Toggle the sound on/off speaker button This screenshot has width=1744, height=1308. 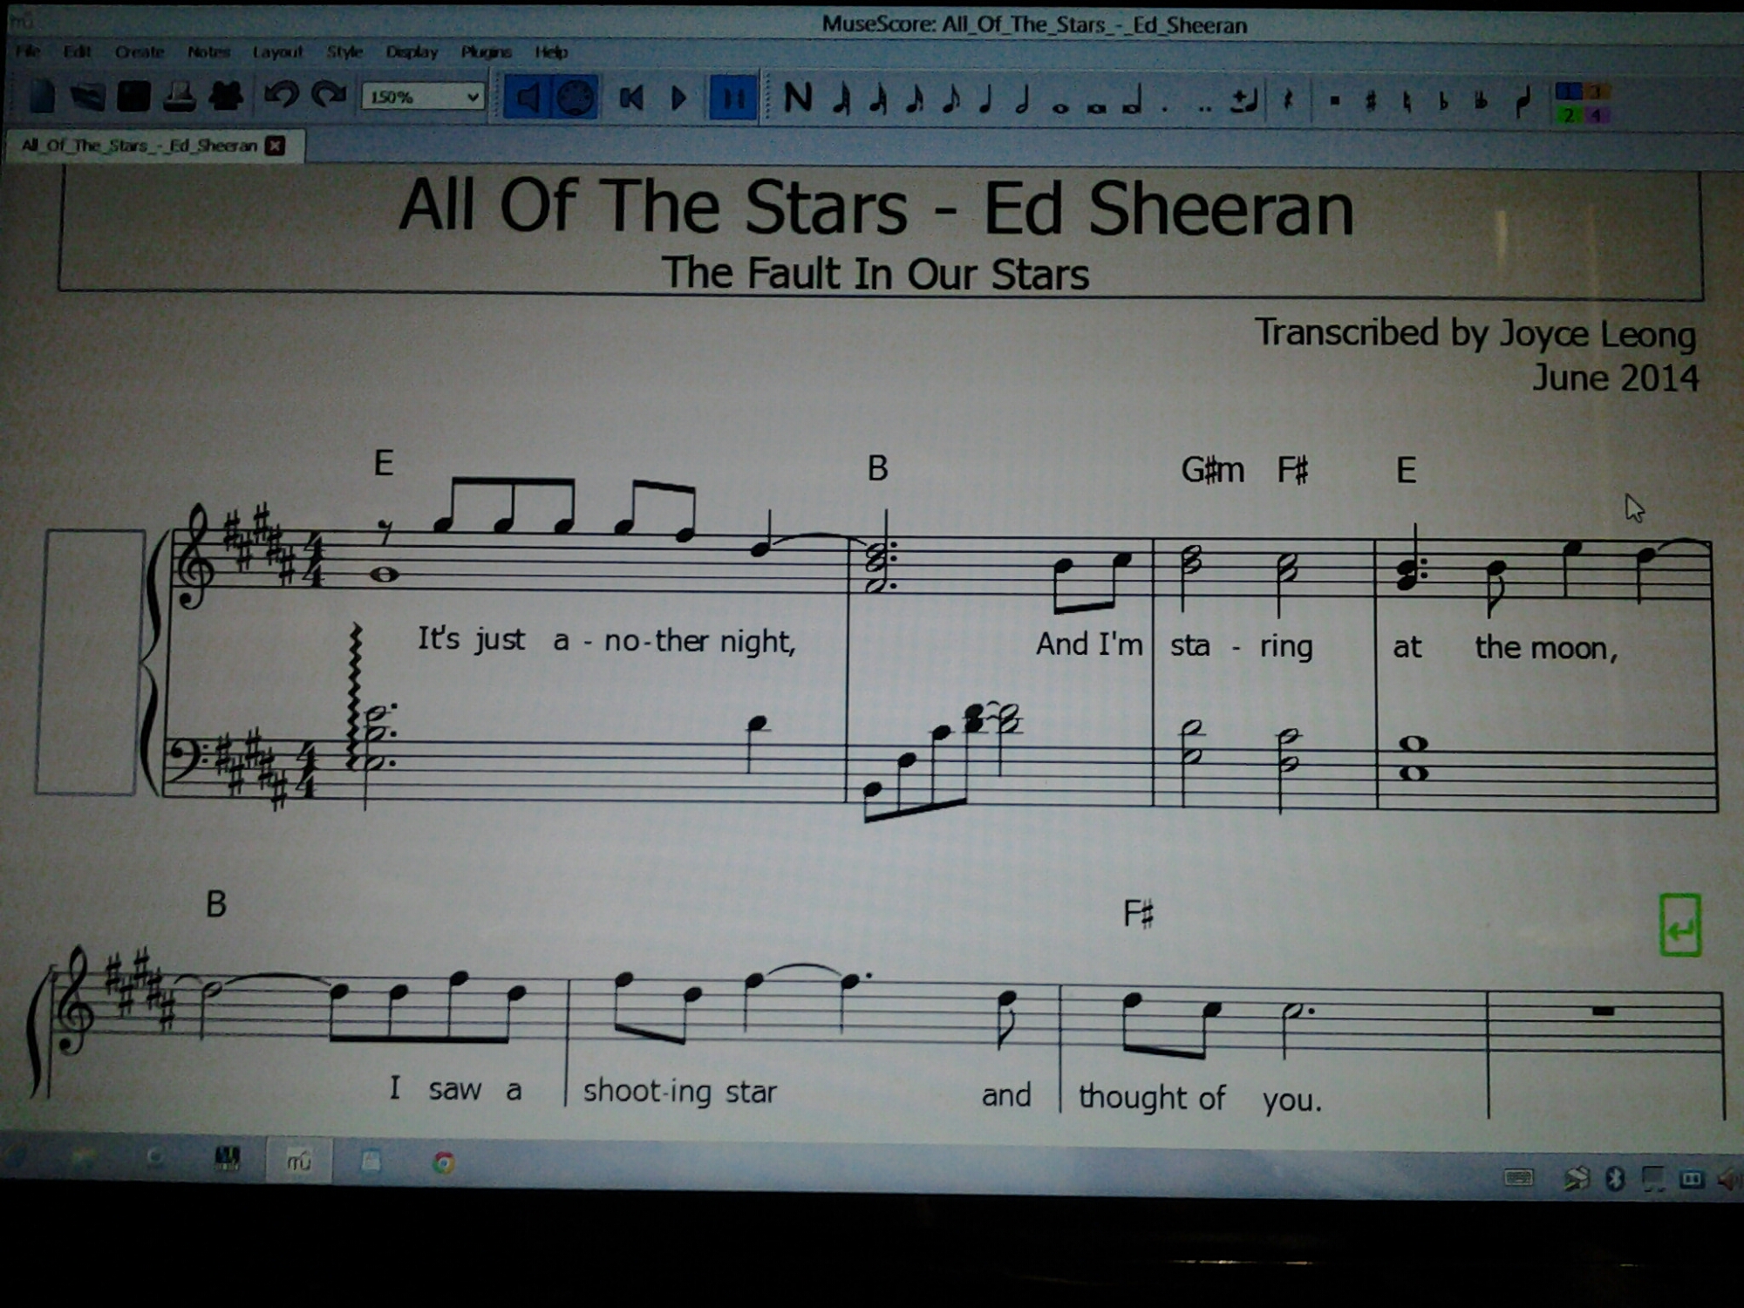click(527, 98)
